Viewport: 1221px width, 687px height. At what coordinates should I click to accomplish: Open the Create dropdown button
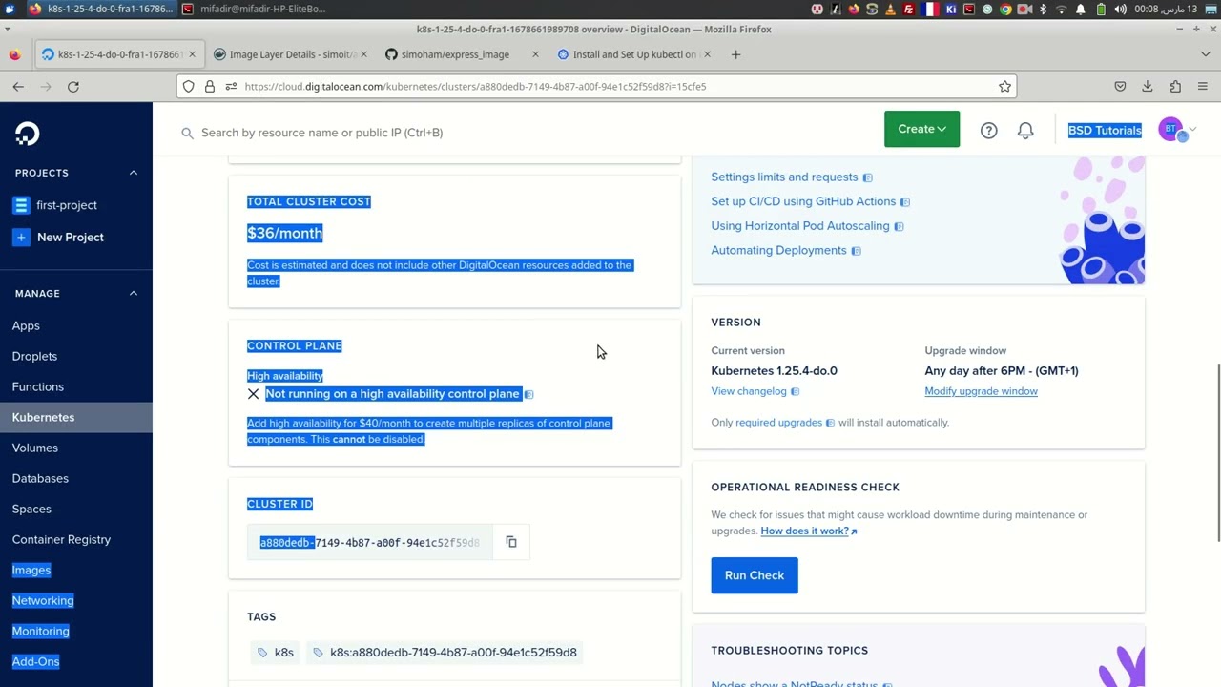(x=921, y=129)
